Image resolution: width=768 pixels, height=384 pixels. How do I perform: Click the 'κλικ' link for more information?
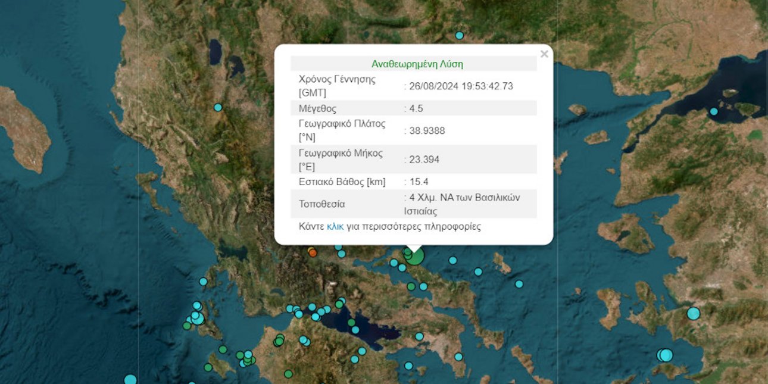(x=335, y=227)
